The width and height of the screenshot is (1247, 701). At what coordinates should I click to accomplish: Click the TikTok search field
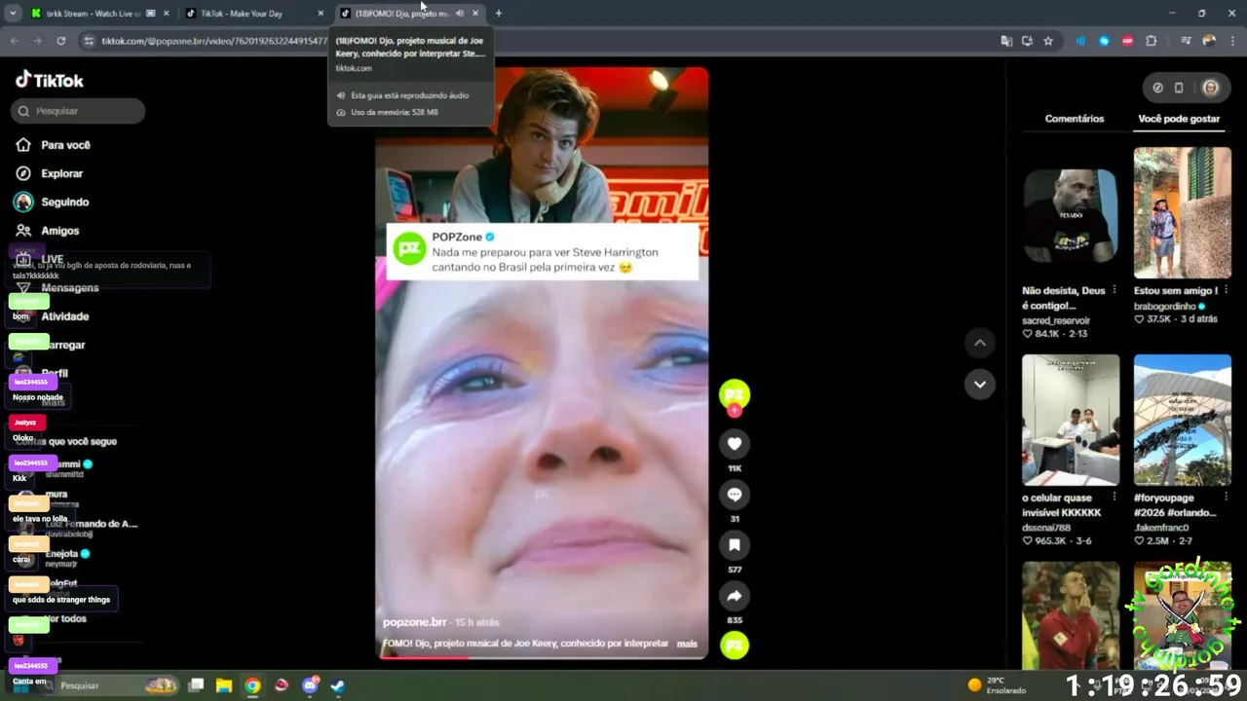78,111
